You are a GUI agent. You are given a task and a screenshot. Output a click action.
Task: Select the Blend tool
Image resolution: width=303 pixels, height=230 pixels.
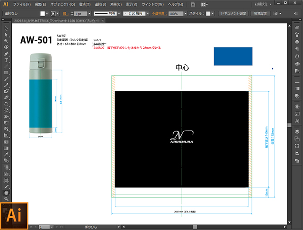coord(6,160)
